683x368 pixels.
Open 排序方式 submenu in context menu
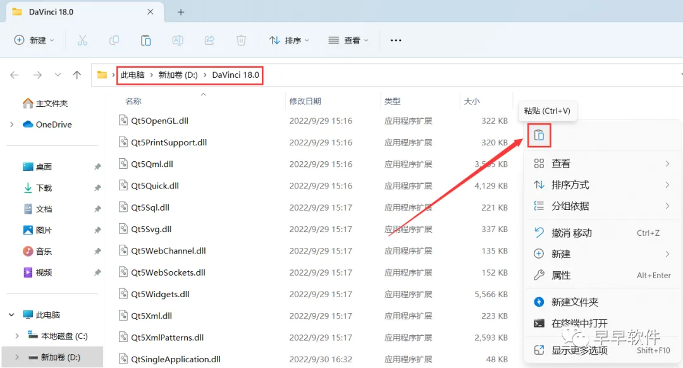(x=603, y=185)
